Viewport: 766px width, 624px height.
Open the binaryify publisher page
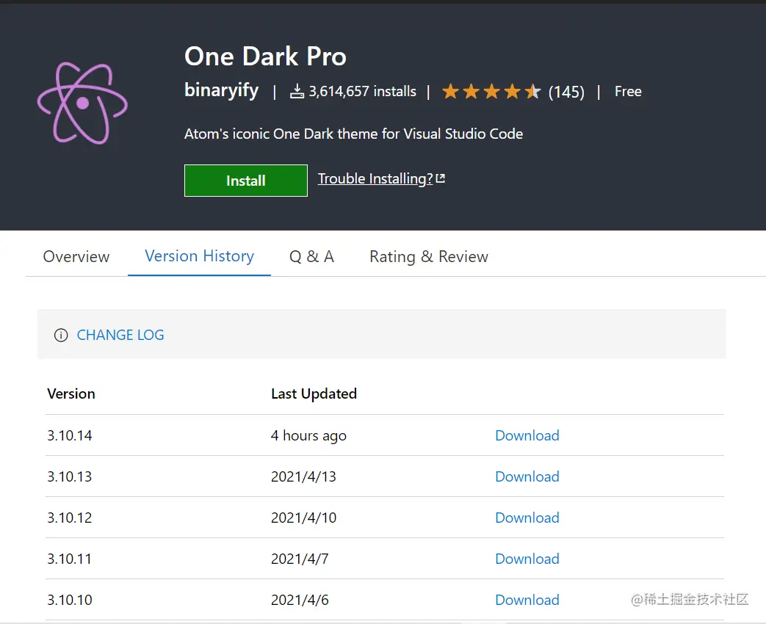point(221,90)
